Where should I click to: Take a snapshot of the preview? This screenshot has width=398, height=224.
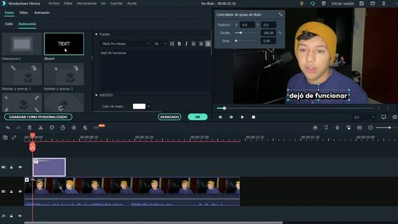[x=394, y=117]
